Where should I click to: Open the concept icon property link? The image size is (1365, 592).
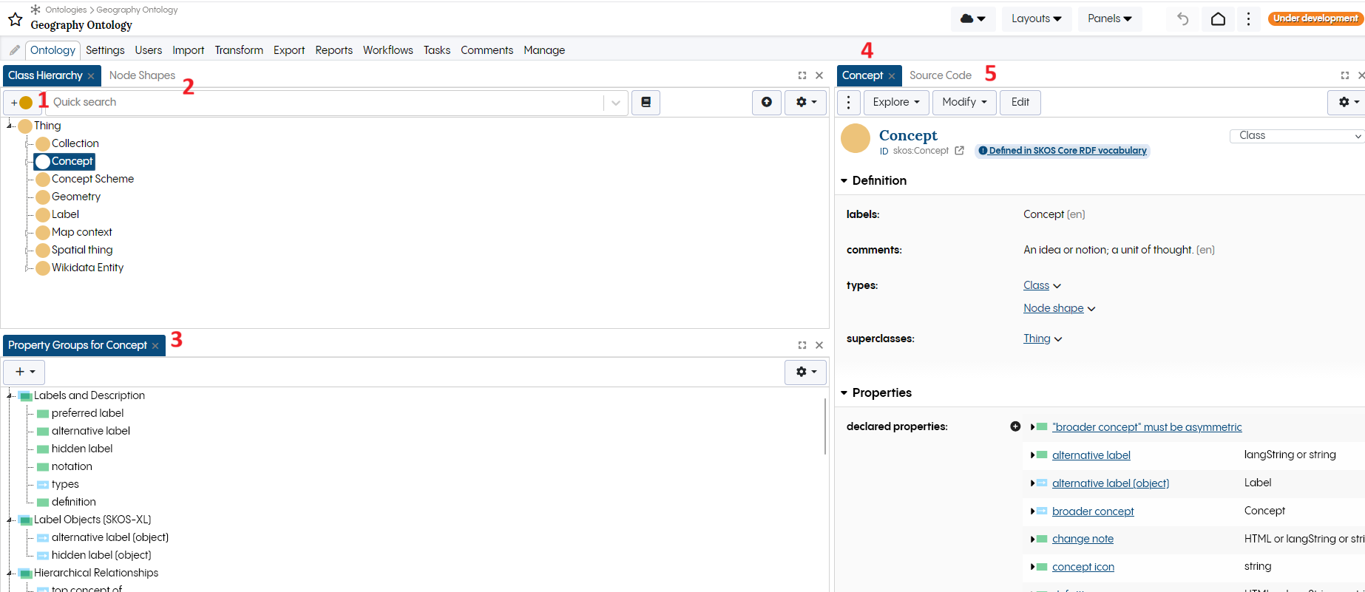click(x=1083, y=567)
